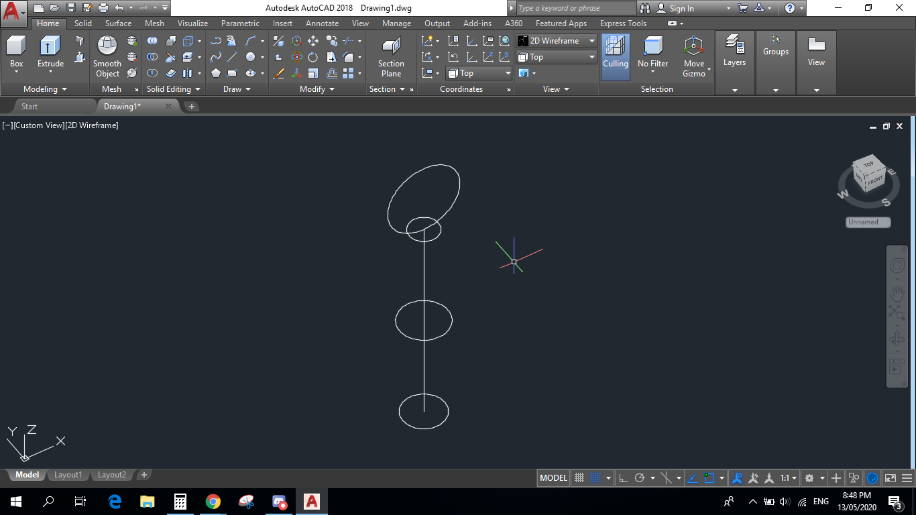Select the Solid Union tool
Image resolution: width=916 pixels, height=515 pixels.
coord(152,41)
